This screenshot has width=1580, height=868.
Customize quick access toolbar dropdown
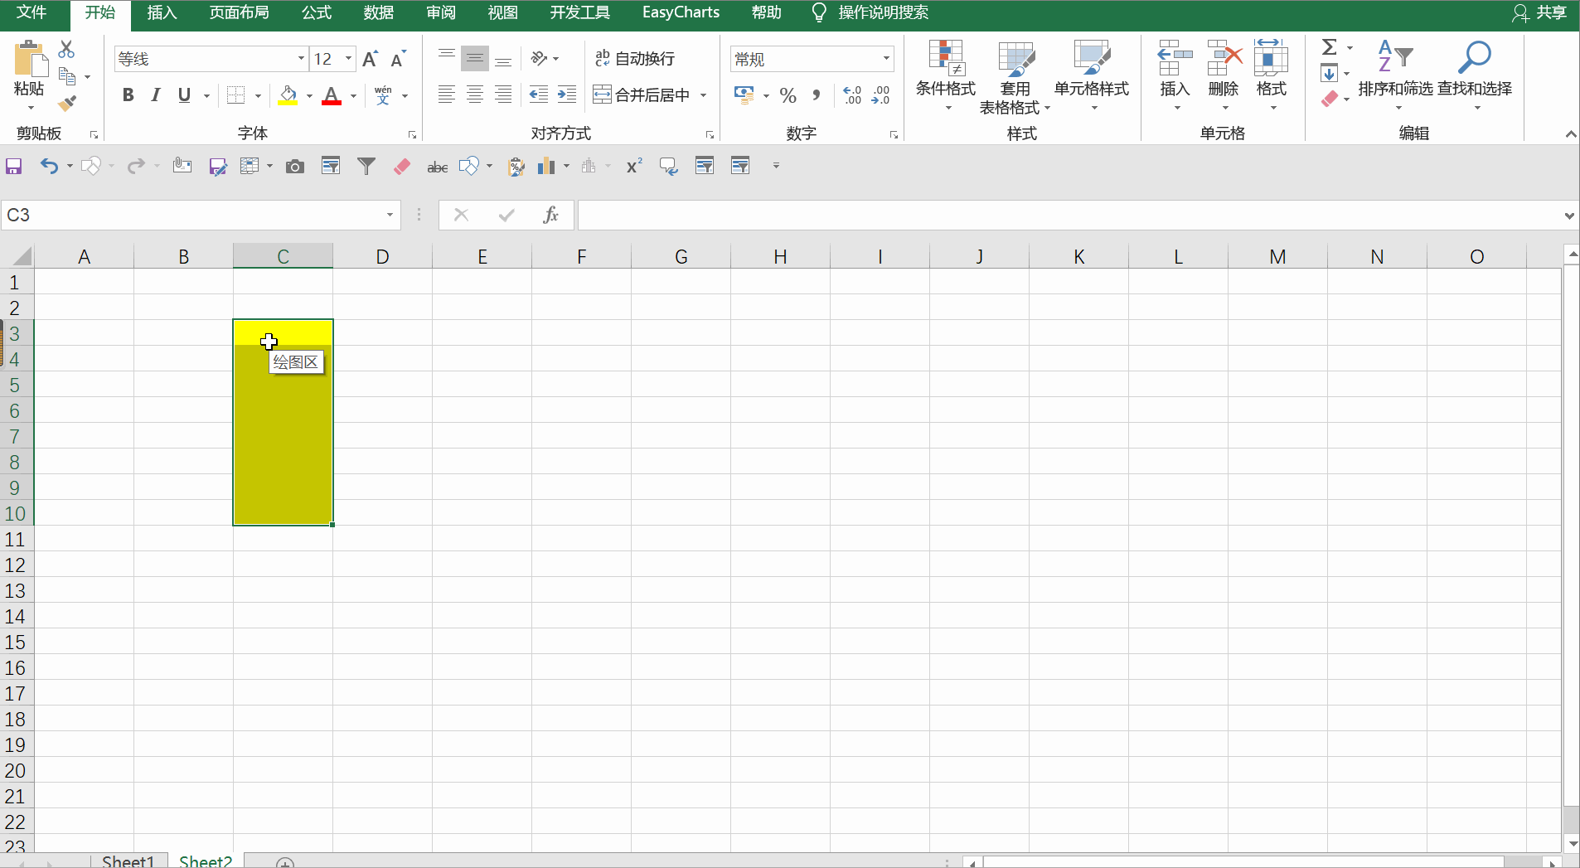click(x=776, y=167)
